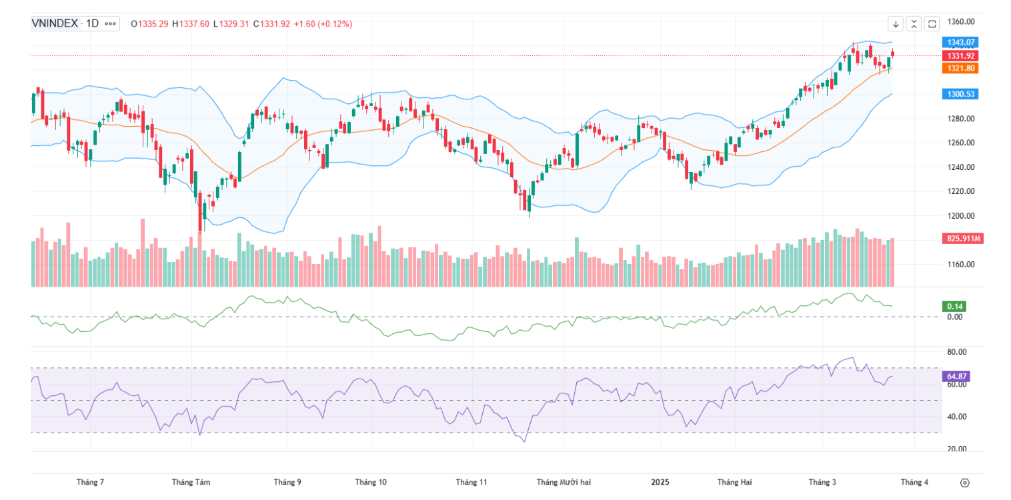
Task: Click the collapse pane chevrons icon
Action: tap(914, 24)
